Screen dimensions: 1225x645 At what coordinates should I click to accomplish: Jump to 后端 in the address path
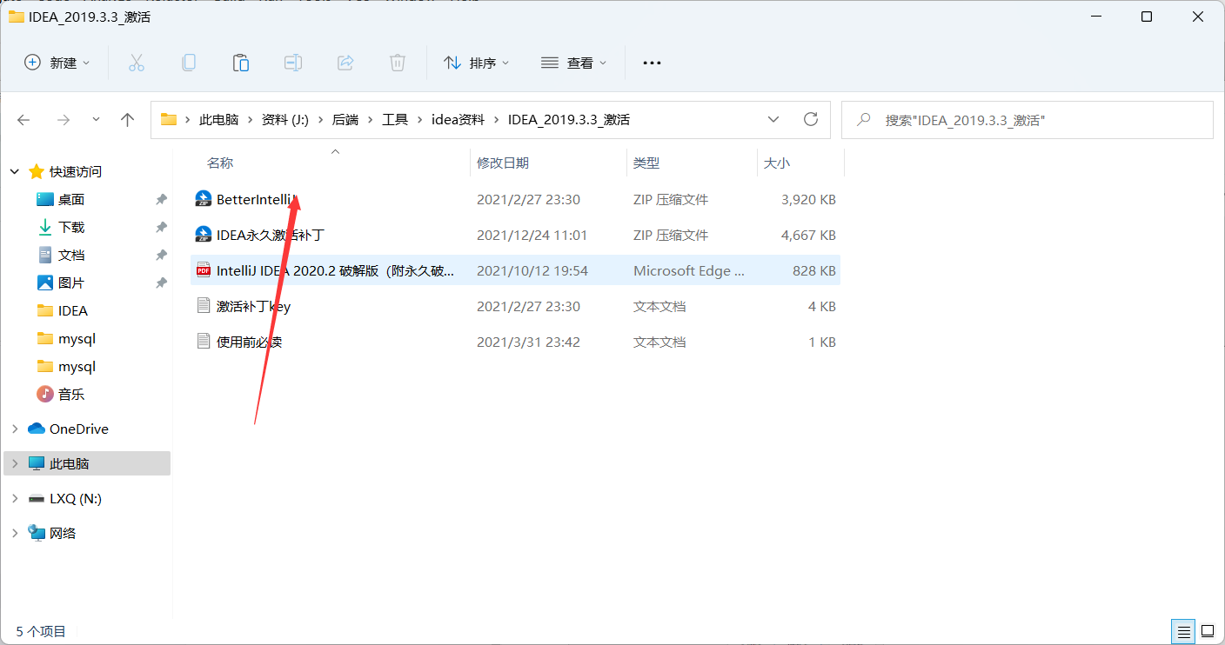[x=345, y=120]
